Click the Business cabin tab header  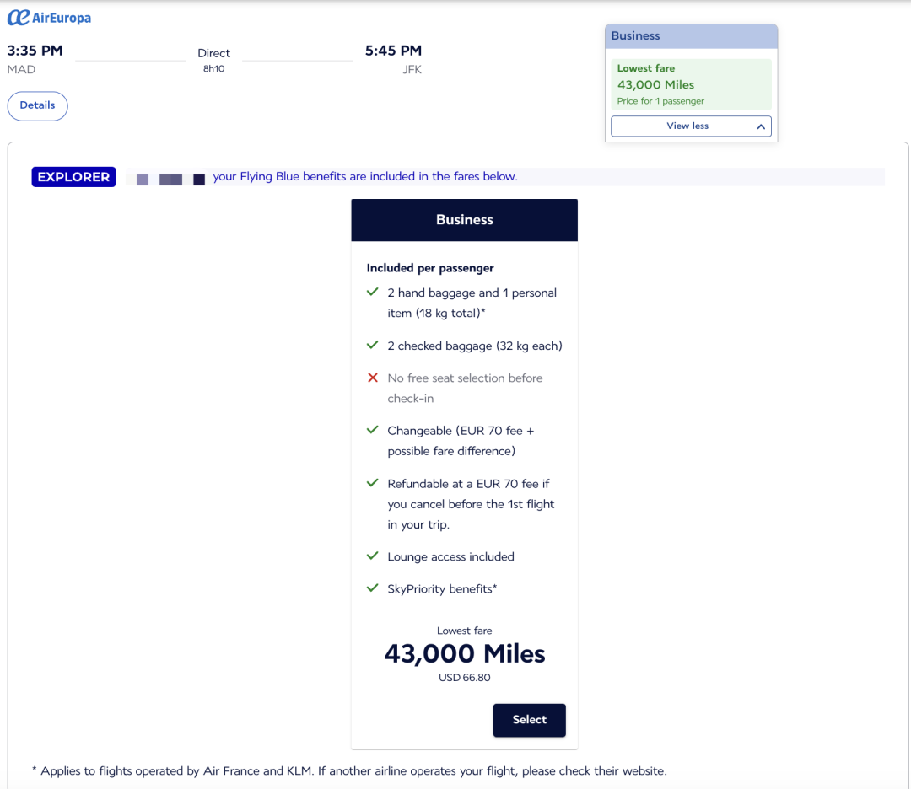coord(691,36)
